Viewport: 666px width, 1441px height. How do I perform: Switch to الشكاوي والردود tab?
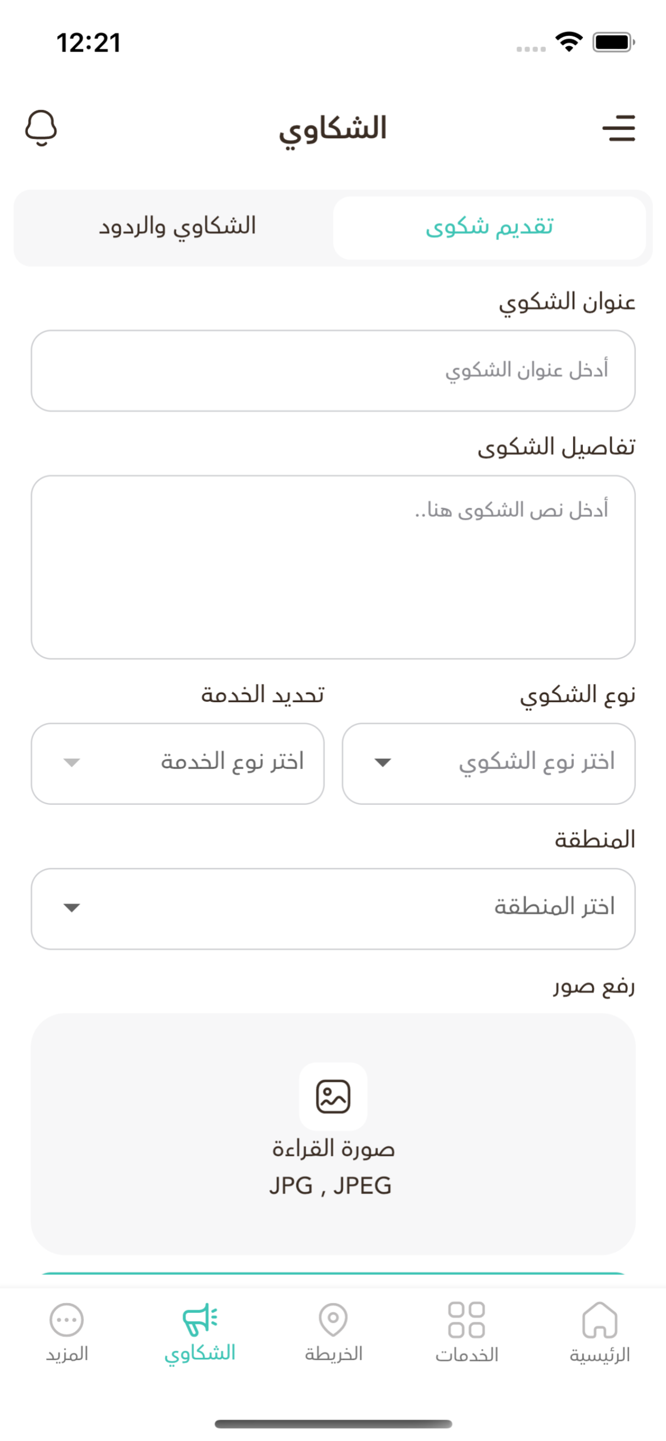177,228
